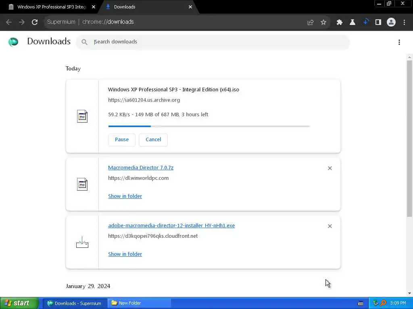
Task: Click the adobe-macromedia installer file icon
Action: click(x=82, y=242)
